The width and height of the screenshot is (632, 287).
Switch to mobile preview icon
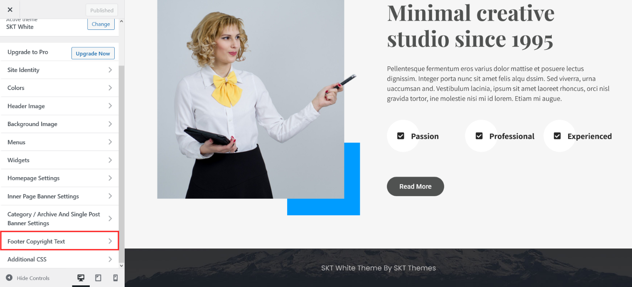tap(116, 278)
